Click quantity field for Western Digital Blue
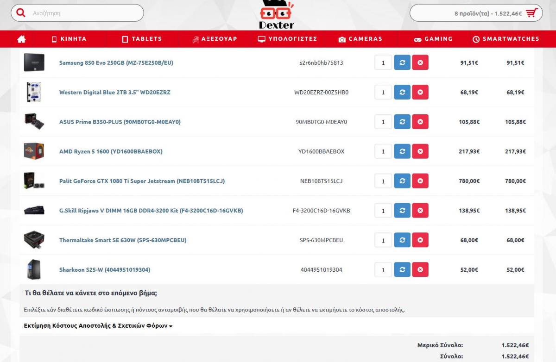Image resolution: width=556 pixels, height=362 pixels. [x=383, y=92]
